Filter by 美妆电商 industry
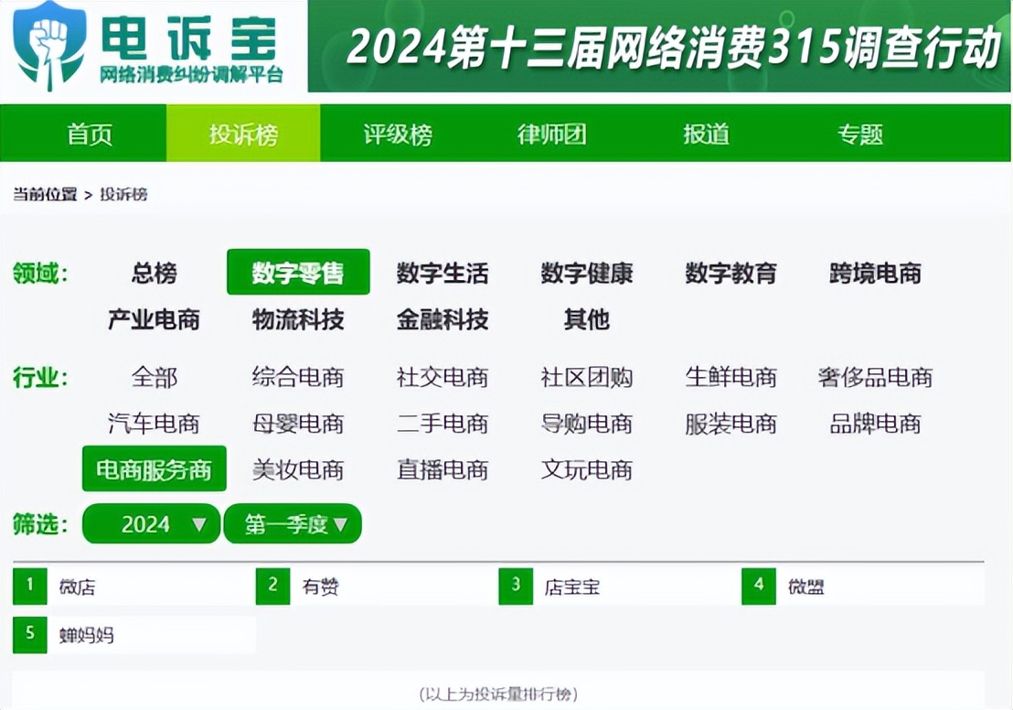The height and width of the screenshot is (710, 1013). 298,468
